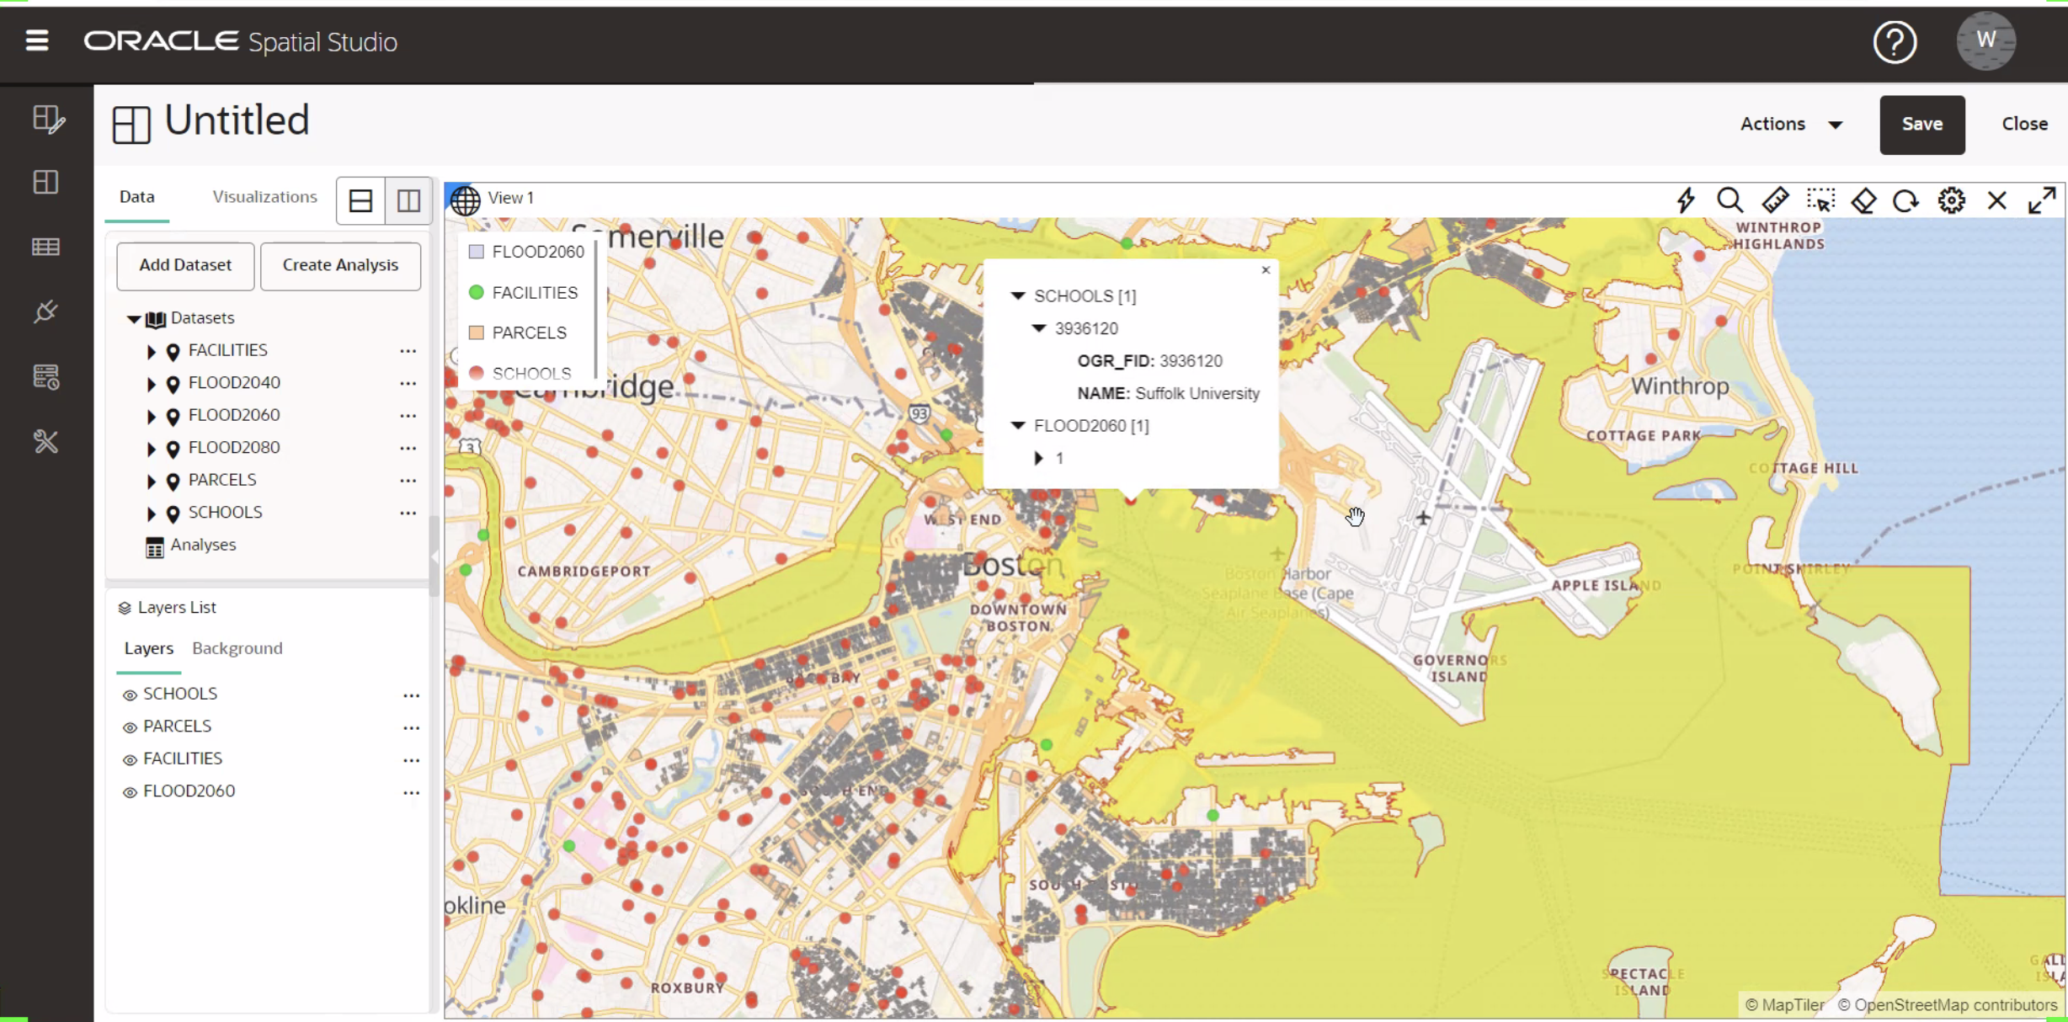Screen dimensions: 2068x1022
Task: Expand View 1 to full screen
Action: 2042,200
